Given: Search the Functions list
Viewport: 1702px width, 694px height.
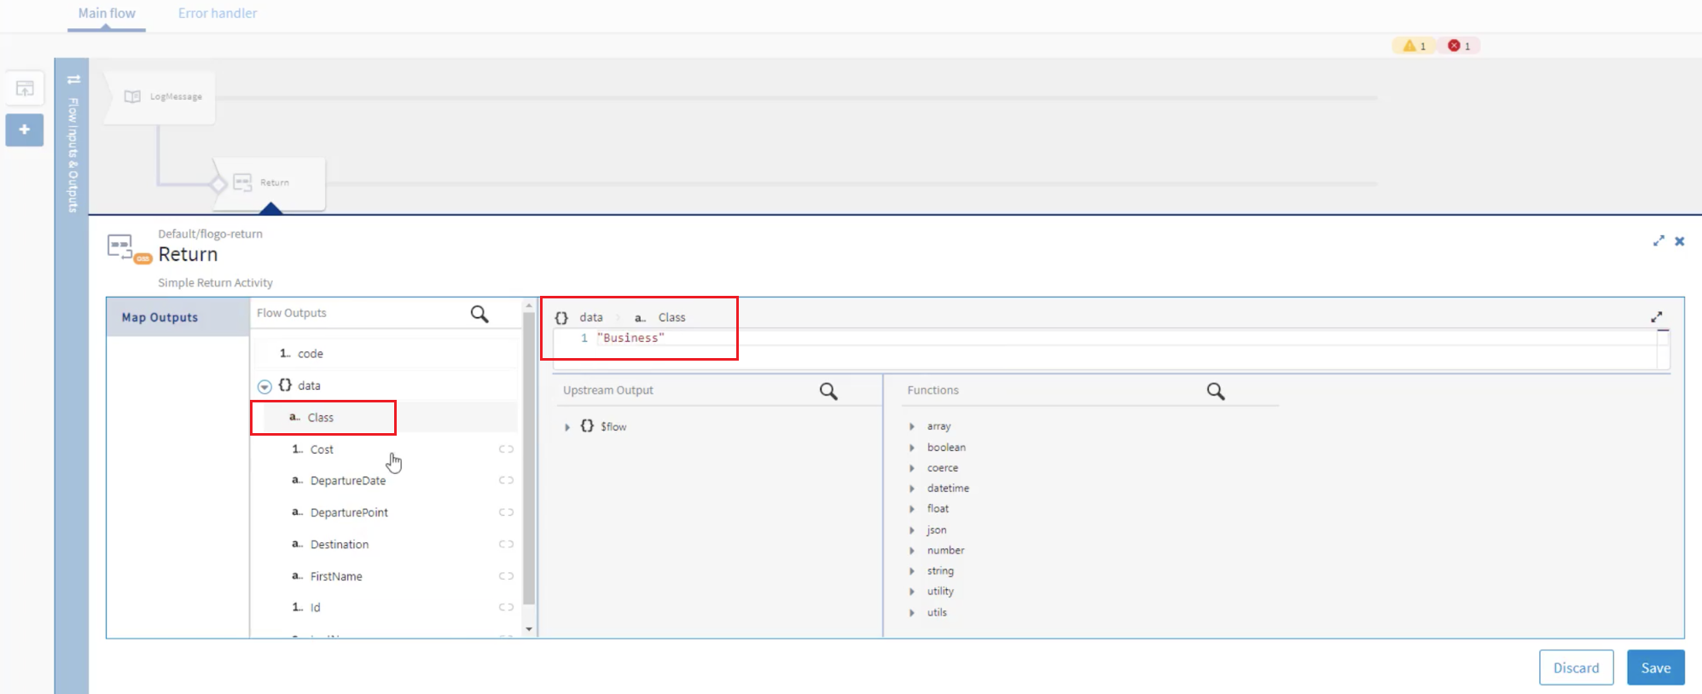Looking at the screenshot, I should 1216,391.
